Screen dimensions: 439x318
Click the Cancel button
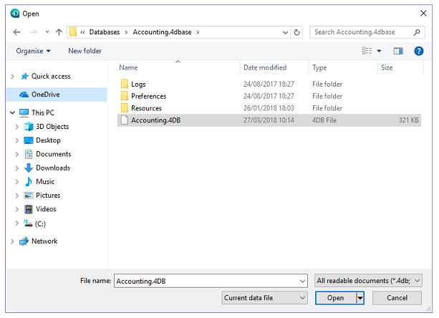pyautogui.click(x=397, y=298)
